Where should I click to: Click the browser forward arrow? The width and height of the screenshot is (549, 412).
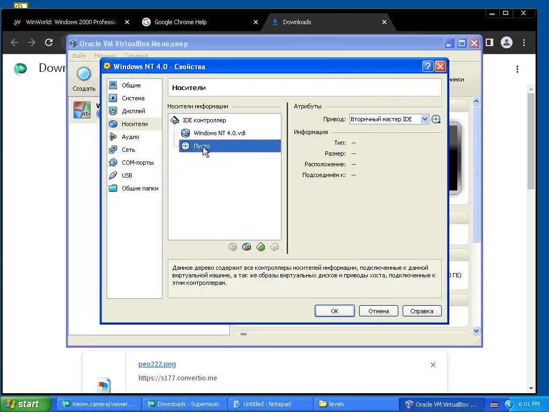[32, 43]
